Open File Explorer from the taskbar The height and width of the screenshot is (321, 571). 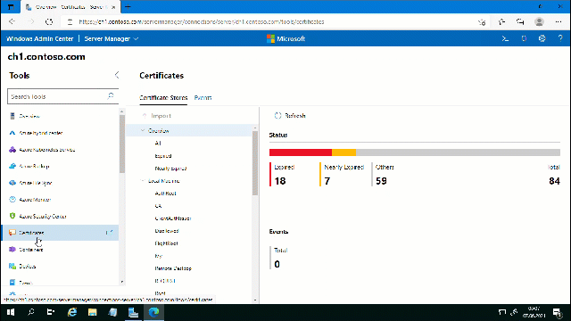93,312
